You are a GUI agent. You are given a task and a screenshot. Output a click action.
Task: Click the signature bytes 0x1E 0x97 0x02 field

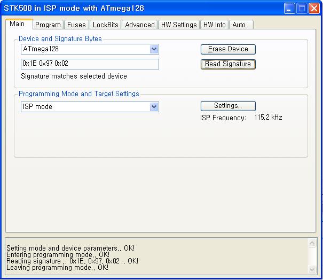[90, 64]
